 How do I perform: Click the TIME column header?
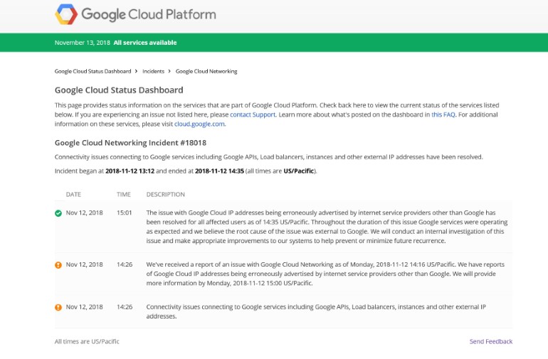124,194
